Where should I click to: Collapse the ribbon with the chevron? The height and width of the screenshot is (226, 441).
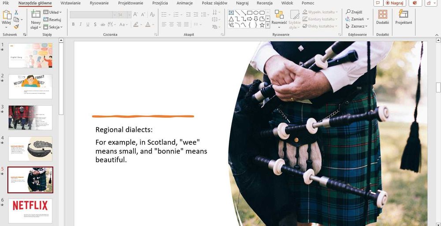coord(437,35)
